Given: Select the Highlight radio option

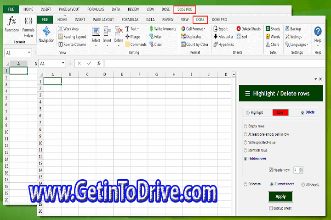Looking at the screenshot, I should [x=248, y=113].
